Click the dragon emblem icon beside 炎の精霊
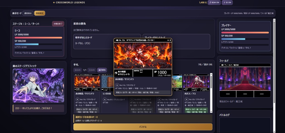This screenshot has height=133, width=285. click(x=116, y=73)
